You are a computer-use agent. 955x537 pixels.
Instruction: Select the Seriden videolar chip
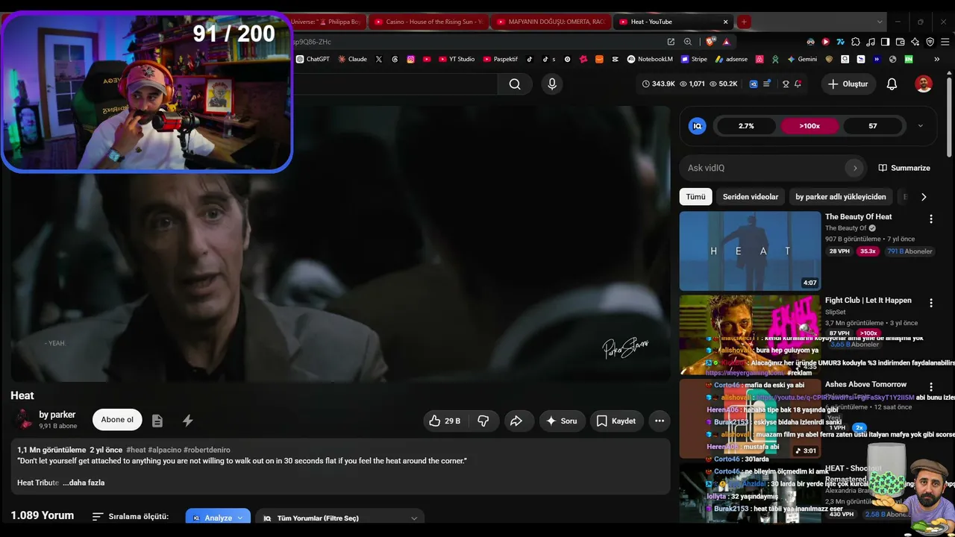pos(751,197)
